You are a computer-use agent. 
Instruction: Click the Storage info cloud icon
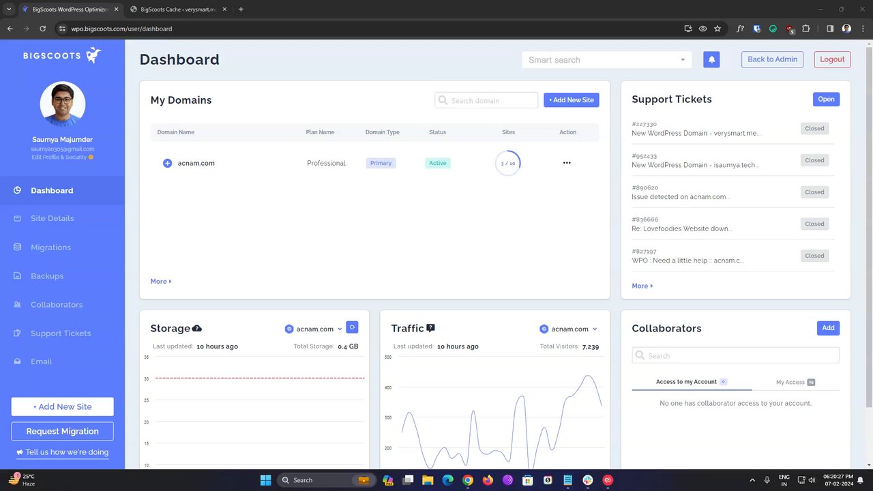pyautogui.click(x=197, y=328)
